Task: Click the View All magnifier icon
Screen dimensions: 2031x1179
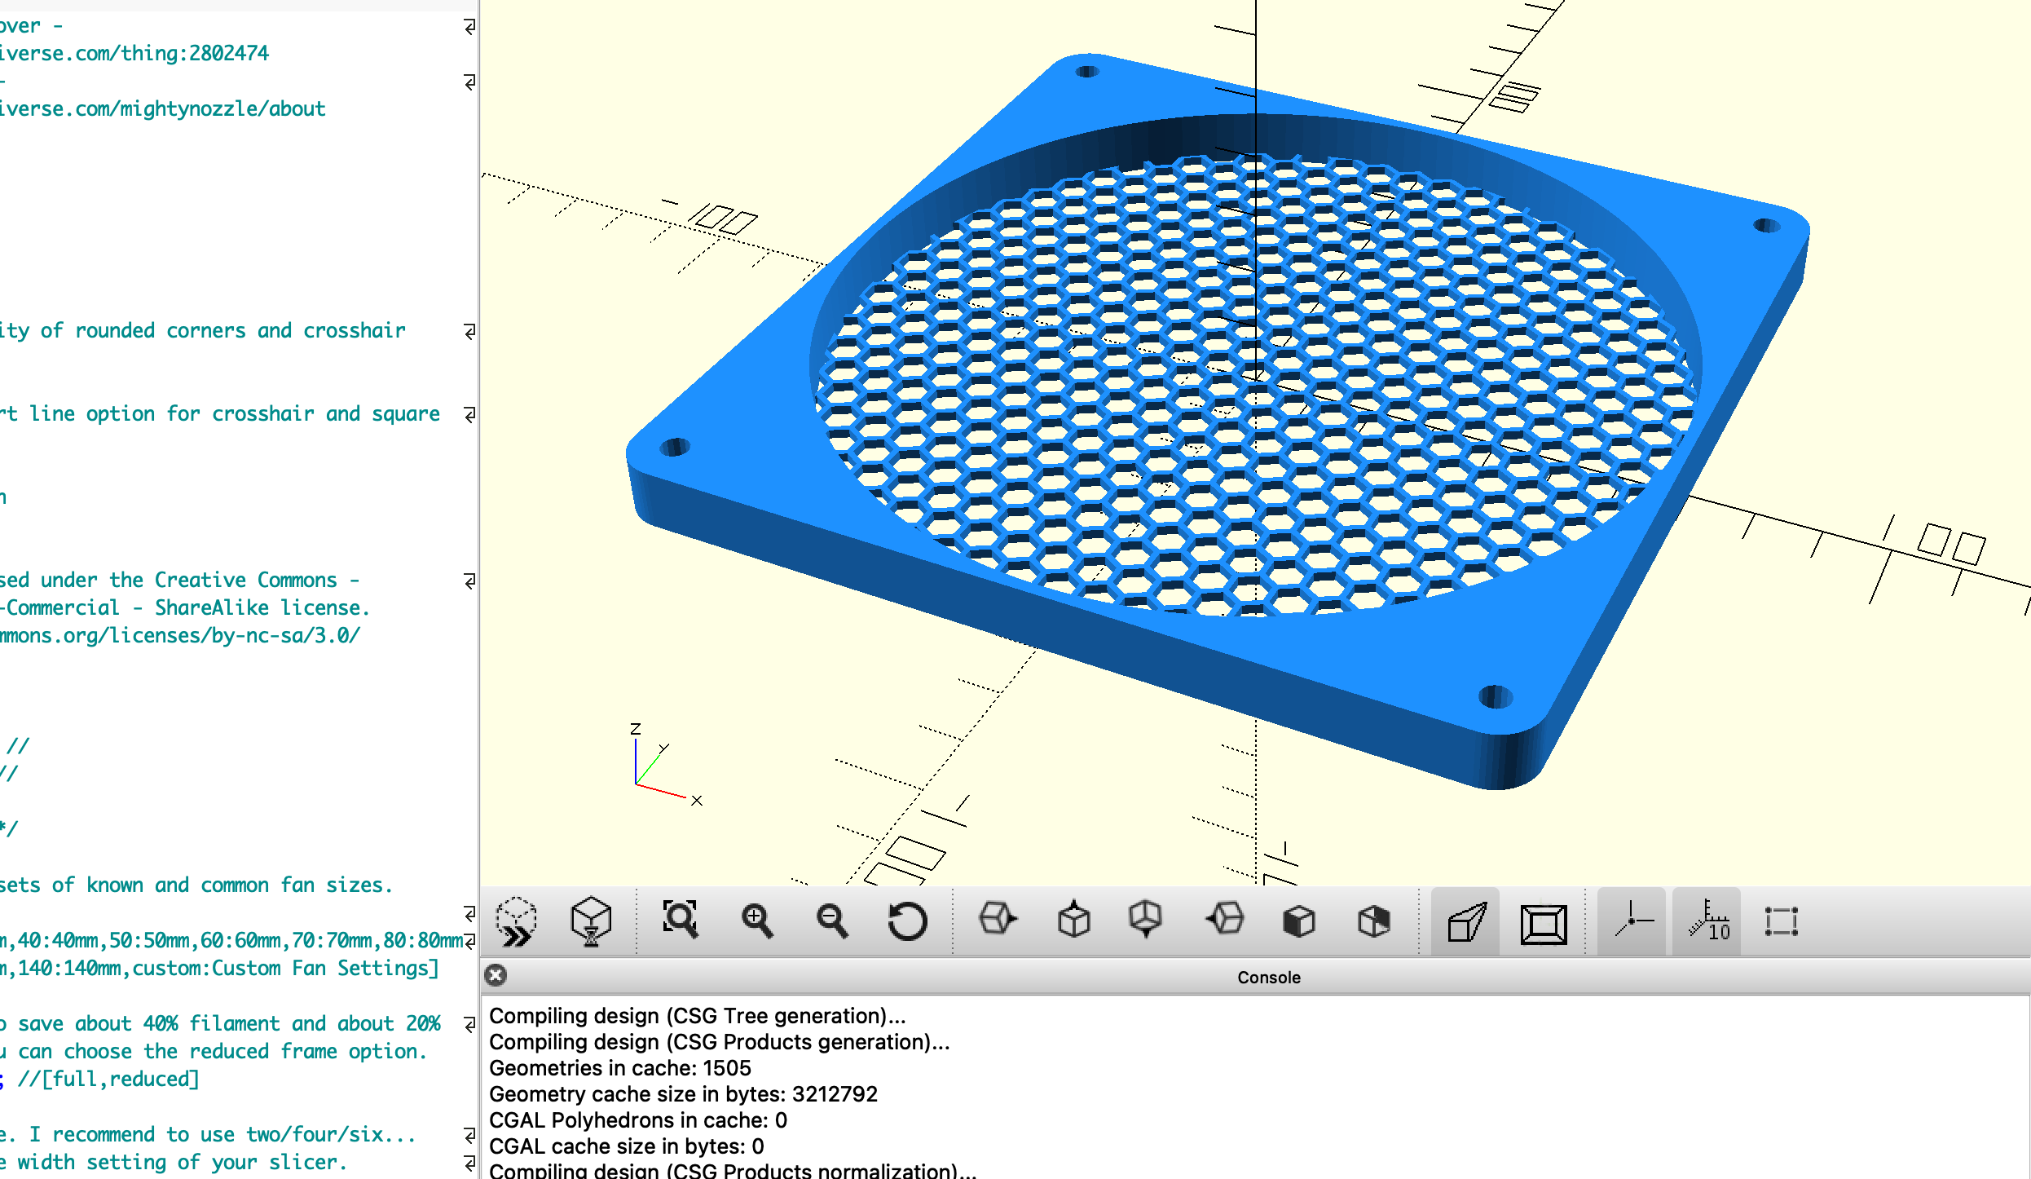Action: [x=681, y=921]
